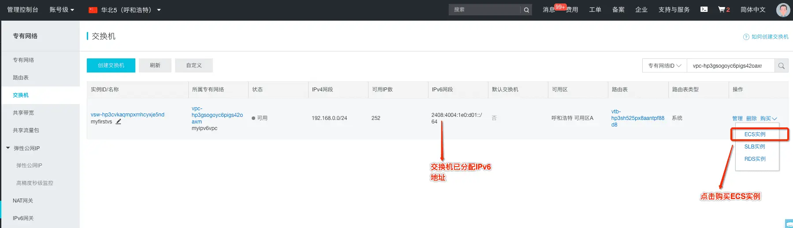Screen dimensions: 793x228
Task: Click the VPC ID filter input field
Action: tap(730, 65)
